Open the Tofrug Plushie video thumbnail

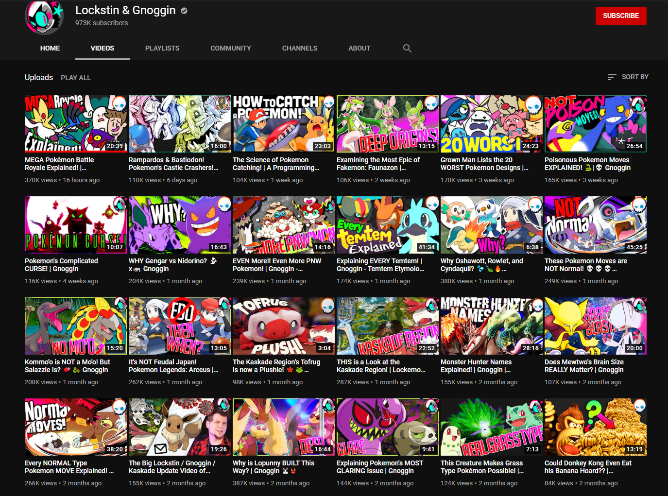(284, 326)
